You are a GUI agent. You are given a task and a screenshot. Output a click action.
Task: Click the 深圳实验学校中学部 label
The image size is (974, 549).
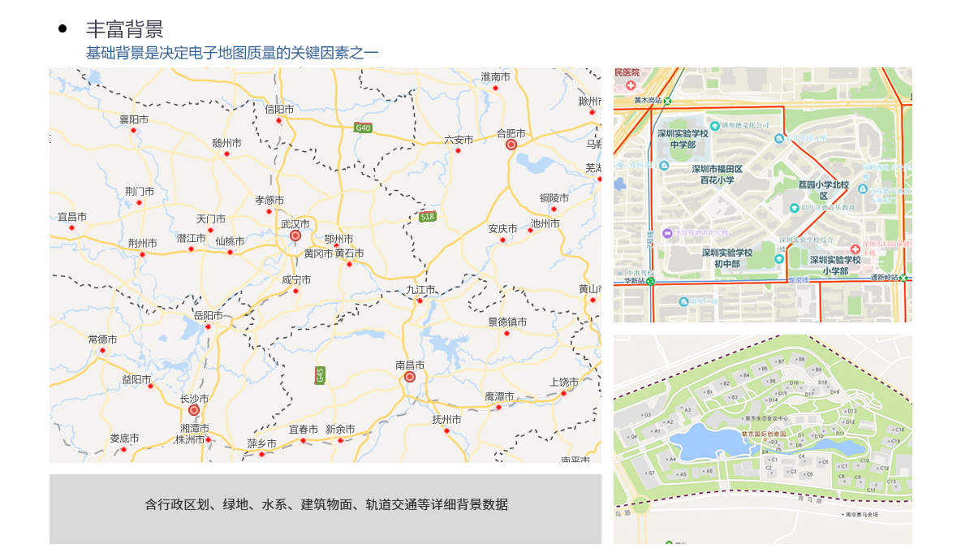click(683, 138)
